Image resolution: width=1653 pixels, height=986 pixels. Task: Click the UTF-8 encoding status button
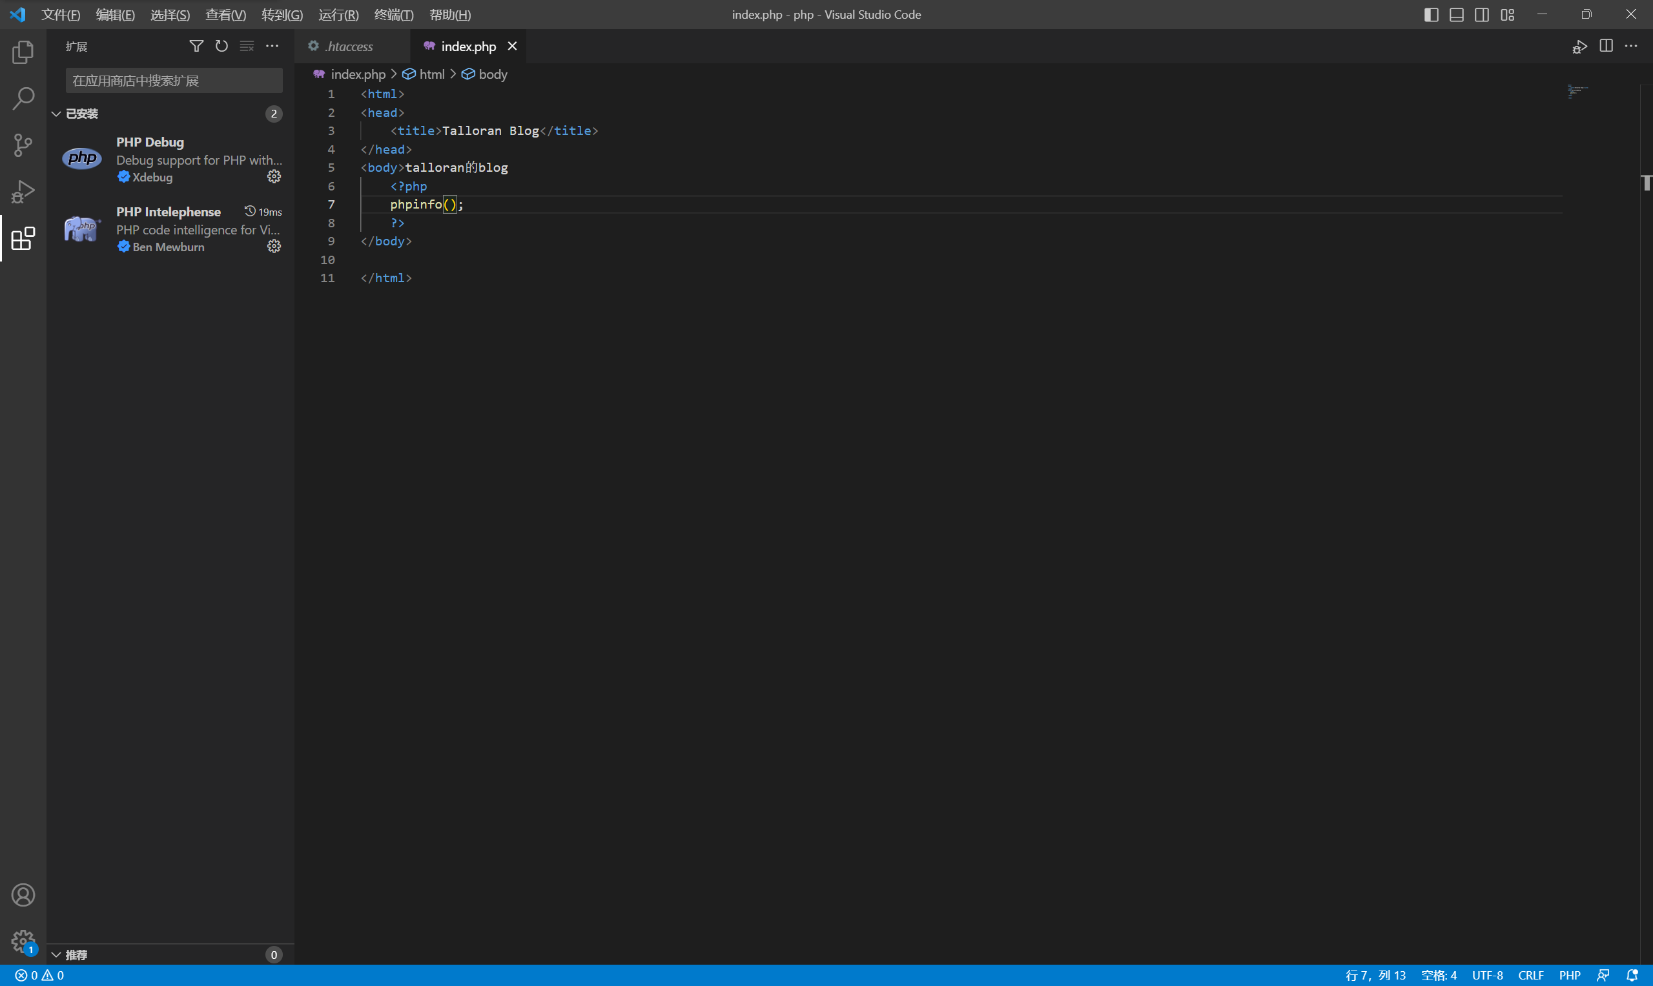tap(1487, 976)
